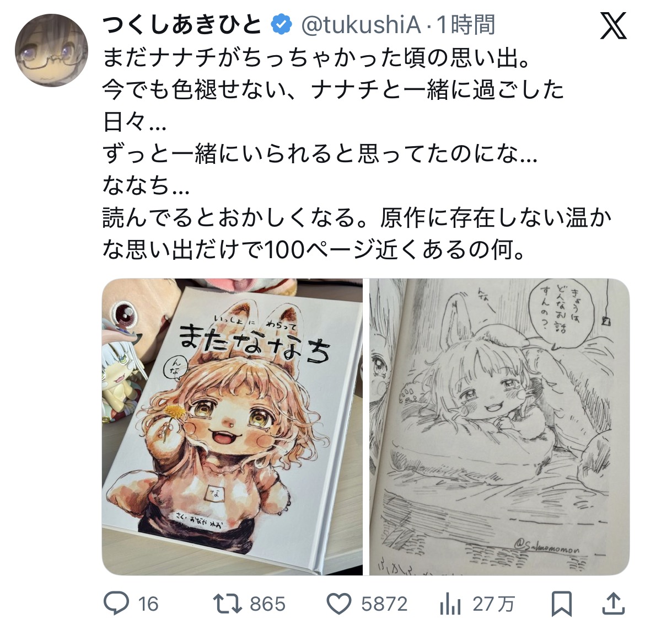Viewport: 645px width, 630px height.
Task: Share post via upload arrow icon
Action: pos(614,603)
